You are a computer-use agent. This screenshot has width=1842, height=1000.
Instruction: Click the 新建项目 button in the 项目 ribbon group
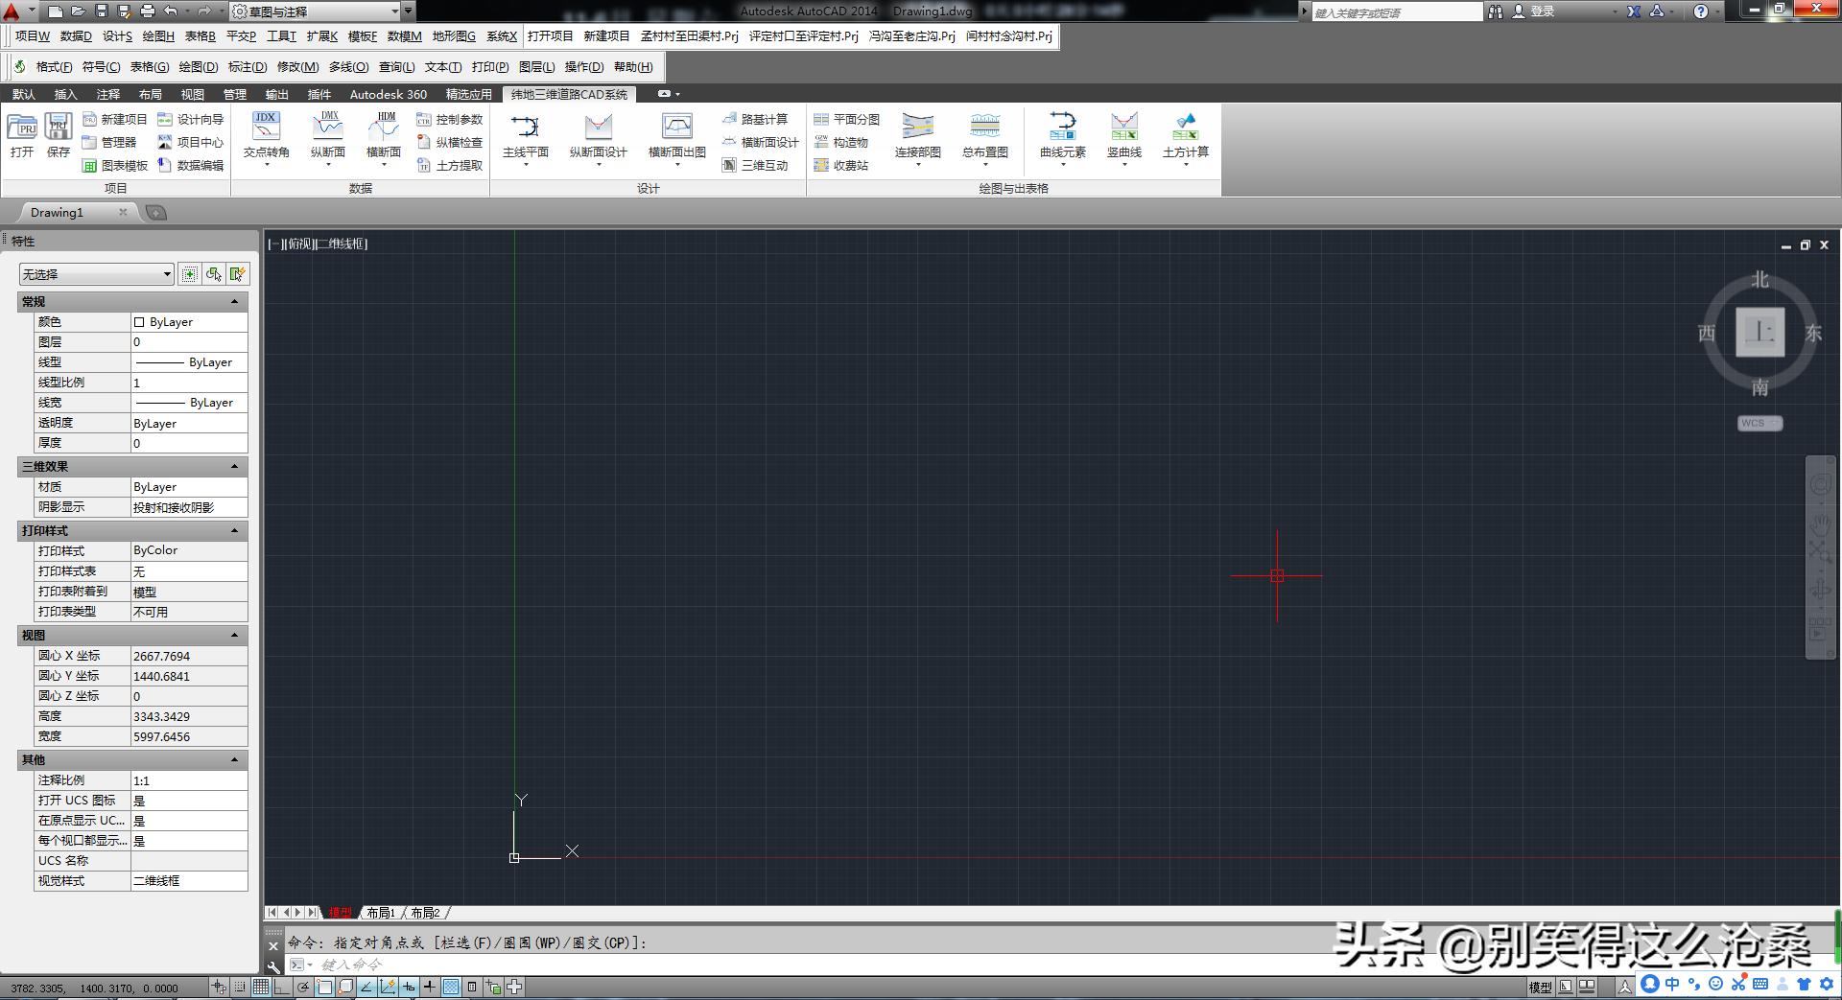click(115, 119)
